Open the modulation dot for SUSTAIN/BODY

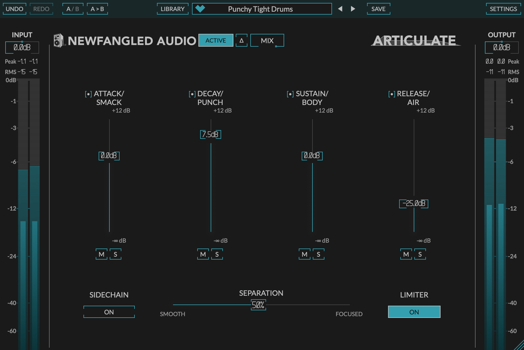click(x=290, y=94)
